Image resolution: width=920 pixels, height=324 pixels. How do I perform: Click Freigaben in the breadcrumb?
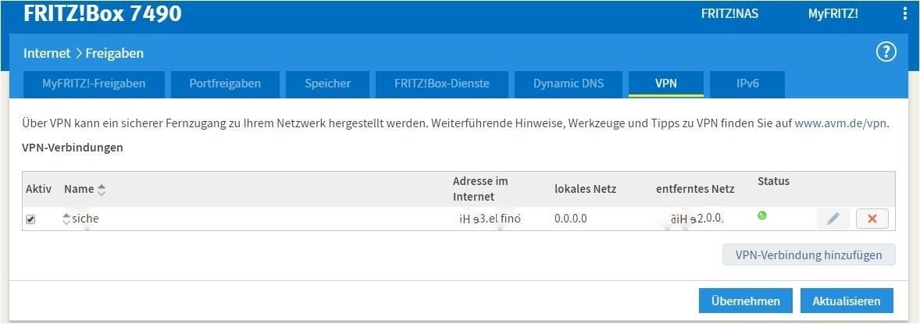point(114,53)
